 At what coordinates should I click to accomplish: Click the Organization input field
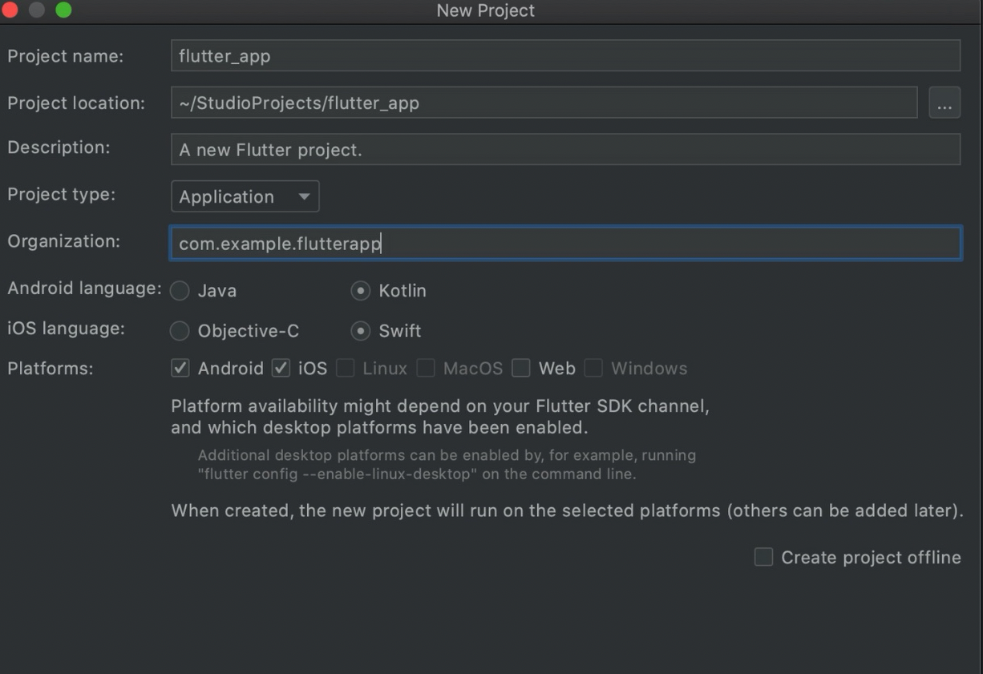(565, 244)
